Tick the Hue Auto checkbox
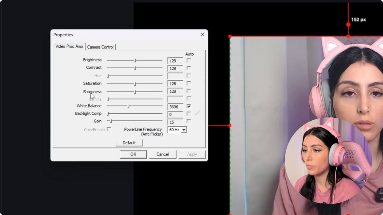 click(189, 76)
